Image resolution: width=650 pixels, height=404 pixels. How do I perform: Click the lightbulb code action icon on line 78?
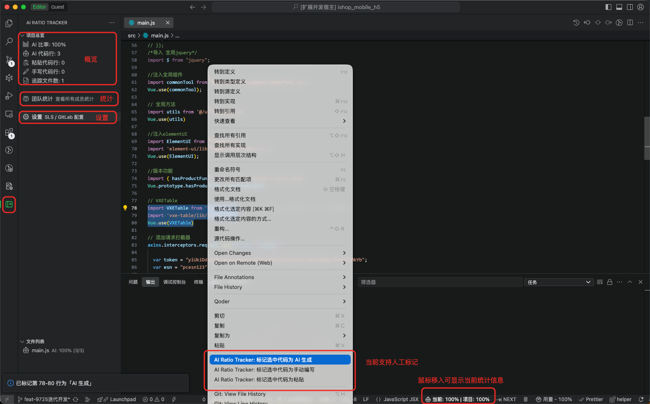point(125,208)
